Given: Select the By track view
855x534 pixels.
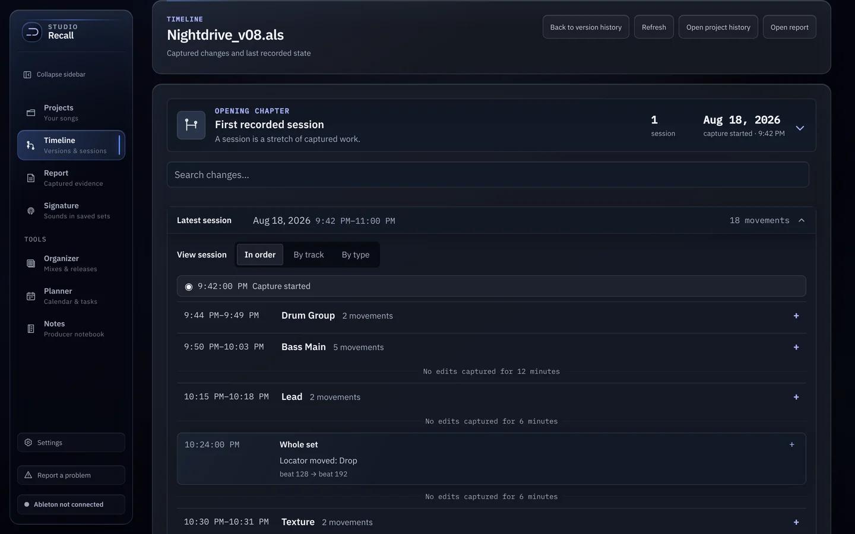Looking at the screenshot, I should coord(309,255).
